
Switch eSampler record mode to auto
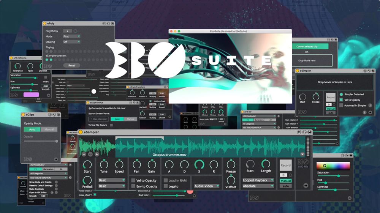(x=285, y=186)
